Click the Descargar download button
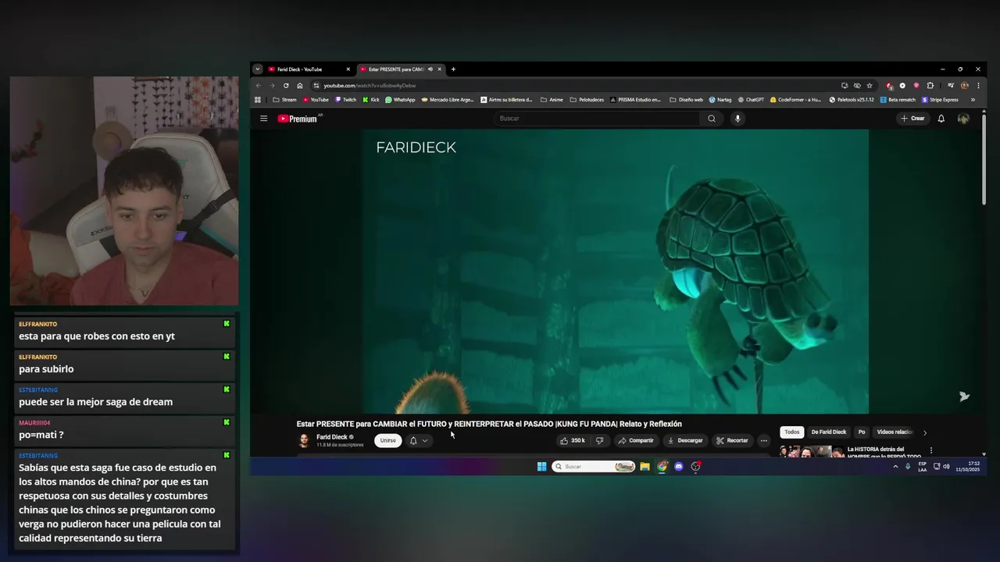This screenshot has height=562, width=1000. click(x=685, y=440)
